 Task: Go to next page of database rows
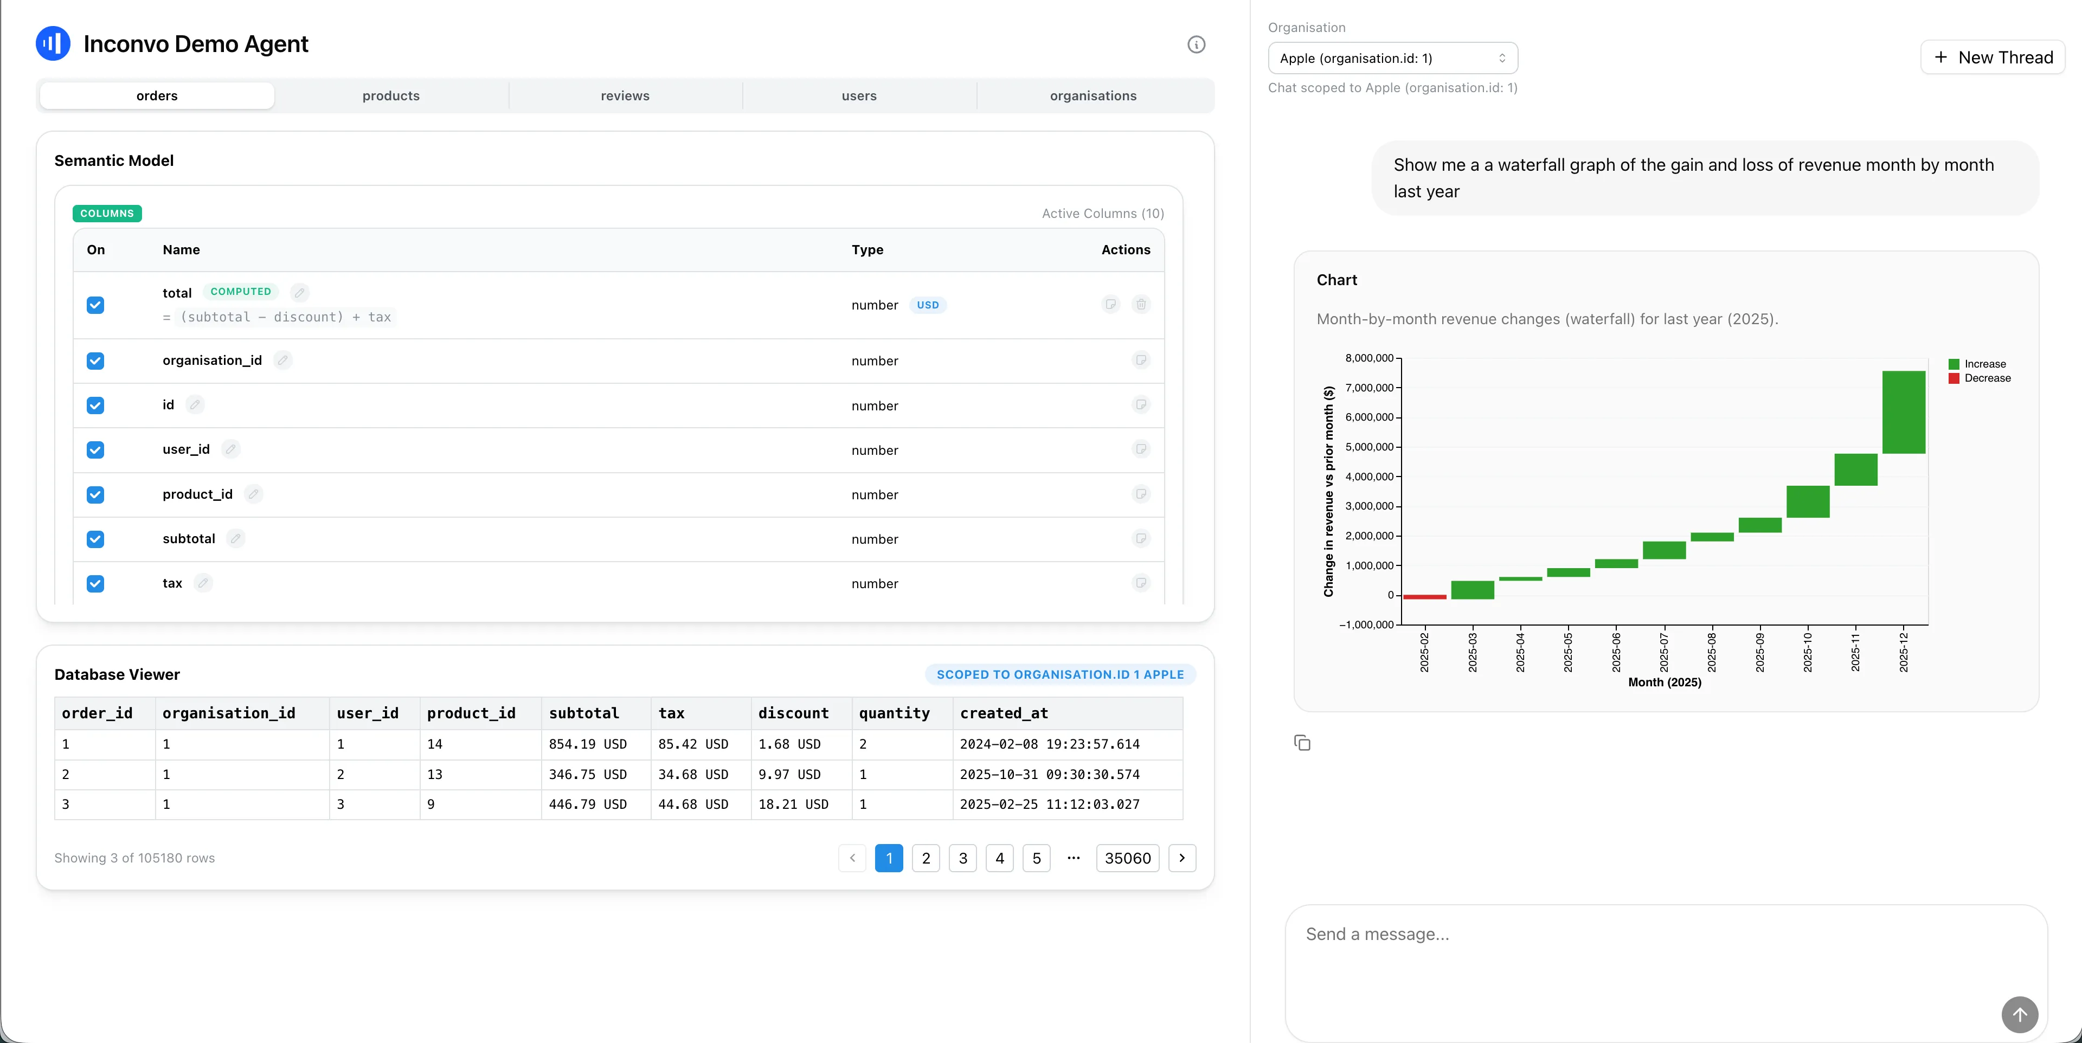coord(1181,858)
